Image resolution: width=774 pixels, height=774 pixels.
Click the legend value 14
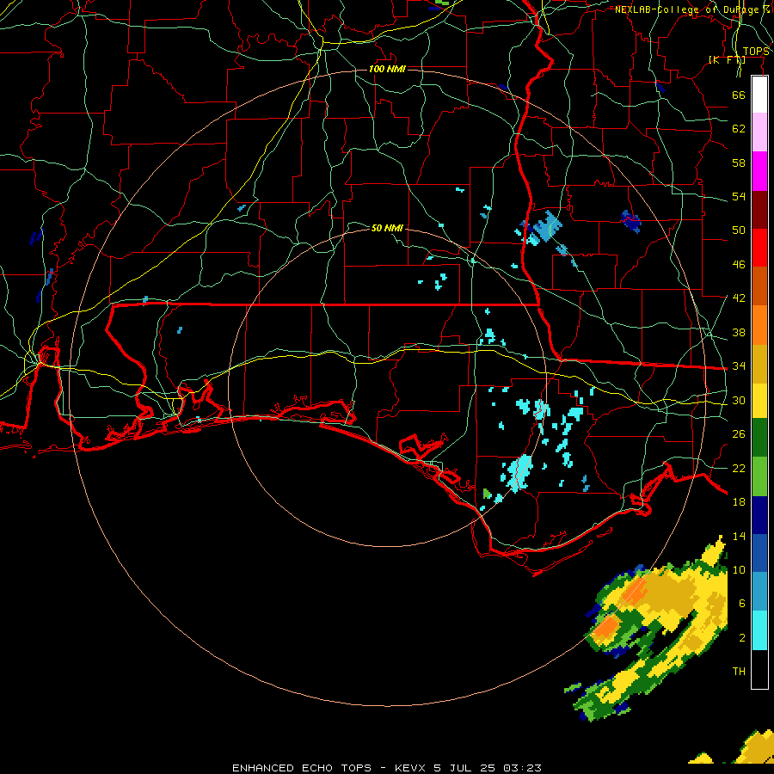[x=739, y=536]
